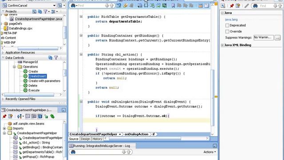Toggle the green lock visibility filter icon
This screenshot has height=160, width=284.
[46, 116]
